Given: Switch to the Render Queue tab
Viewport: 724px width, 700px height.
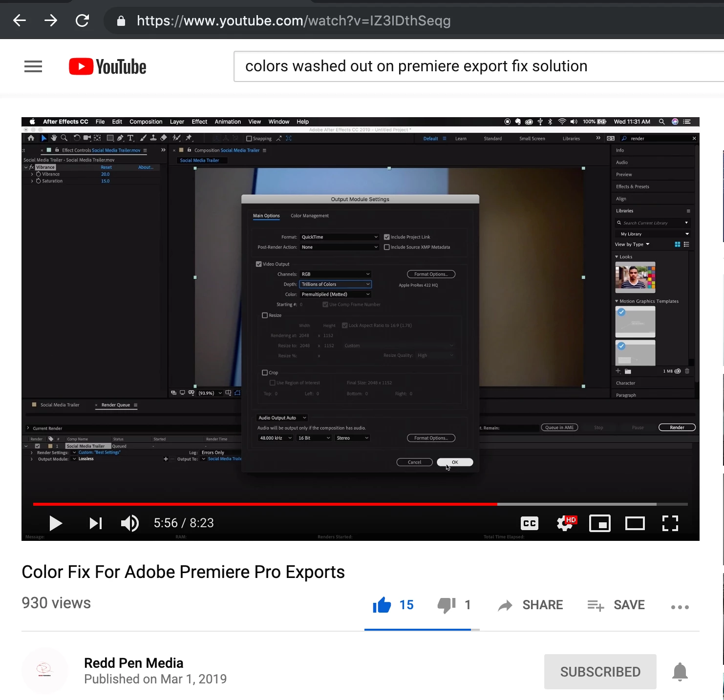Looking at the screenshot, I should (x=116, y=405).
